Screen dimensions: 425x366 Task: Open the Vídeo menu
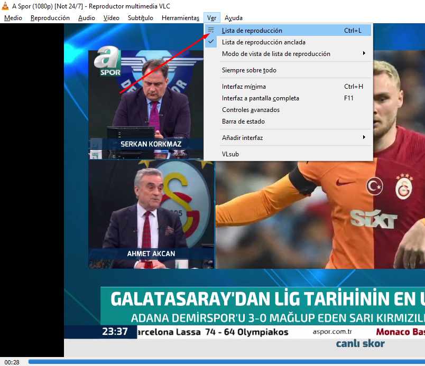pyautogui.click(x=112, y=18)
